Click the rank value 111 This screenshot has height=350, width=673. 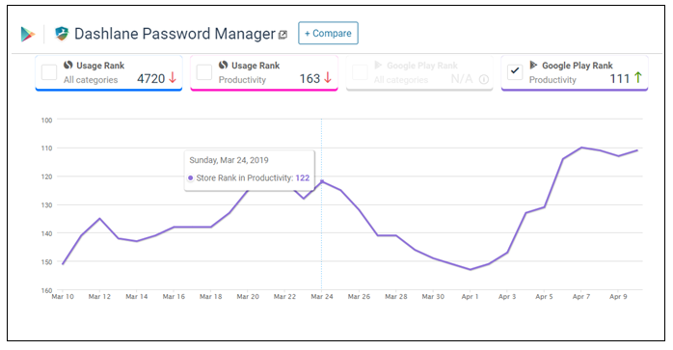[x=620, y=79]
